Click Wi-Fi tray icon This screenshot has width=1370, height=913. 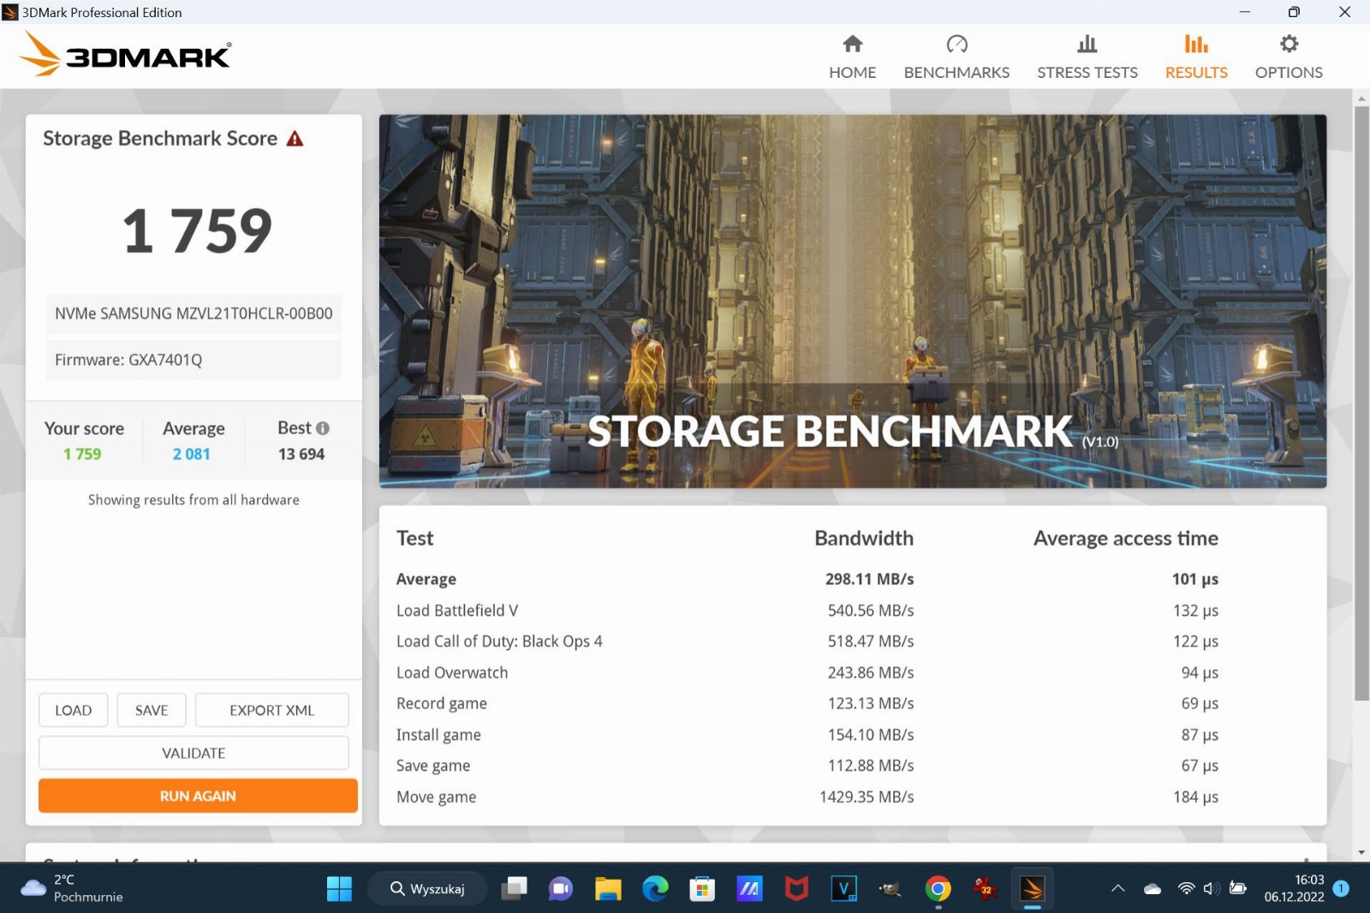[1186, 889]
